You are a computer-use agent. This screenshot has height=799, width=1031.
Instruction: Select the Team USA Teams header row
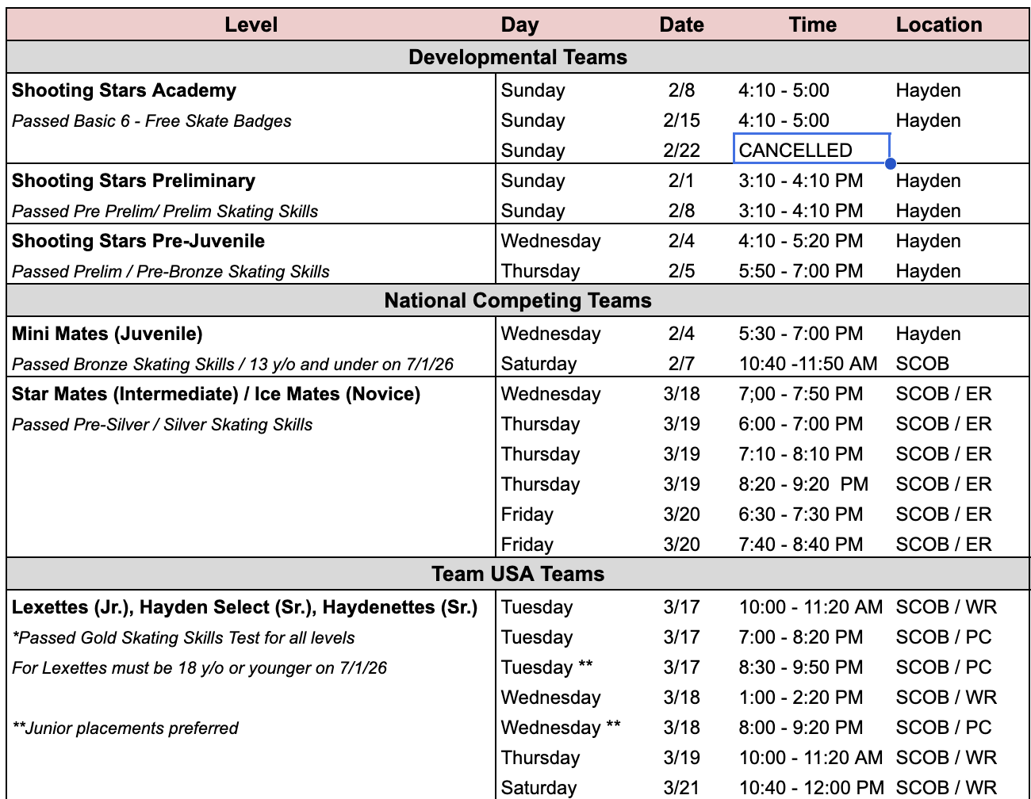(517, 574)
